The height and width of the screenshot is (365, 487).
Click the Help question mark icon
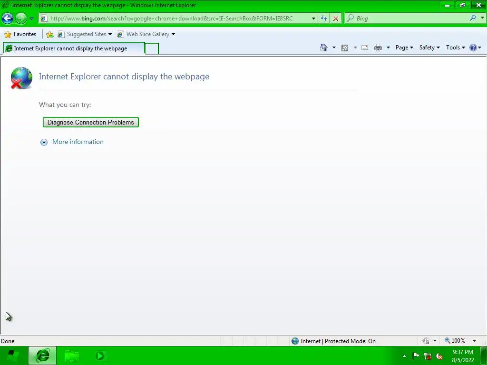point(473,48)
